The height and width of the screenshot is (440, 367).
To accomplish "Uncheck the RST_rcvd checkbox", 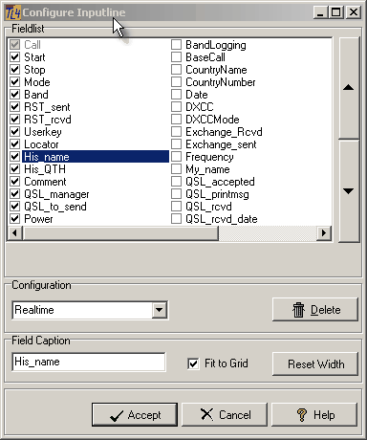I will coord(15,120).
